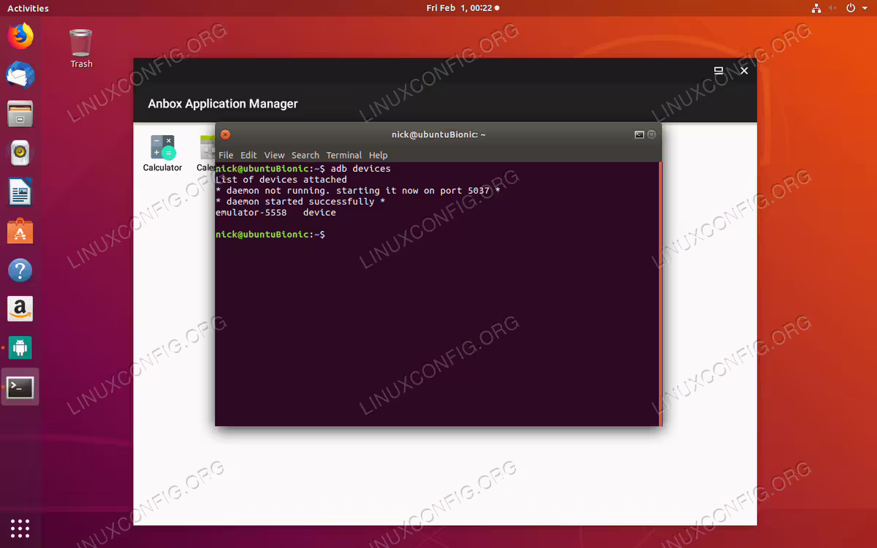The width and height of the screenshot is (877, 548).
Task: Launch Firefox from the dock
Action: [20, 35]
